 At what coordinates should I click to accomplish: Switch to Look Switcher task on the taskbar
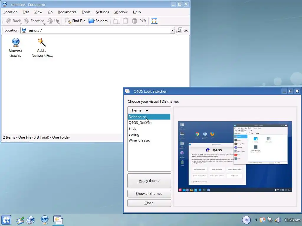coord(58,220)
